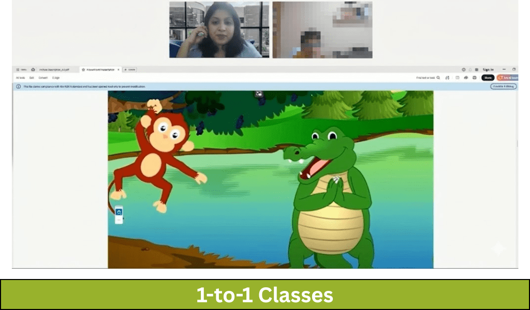Open the Edit tool

point(32,78)
